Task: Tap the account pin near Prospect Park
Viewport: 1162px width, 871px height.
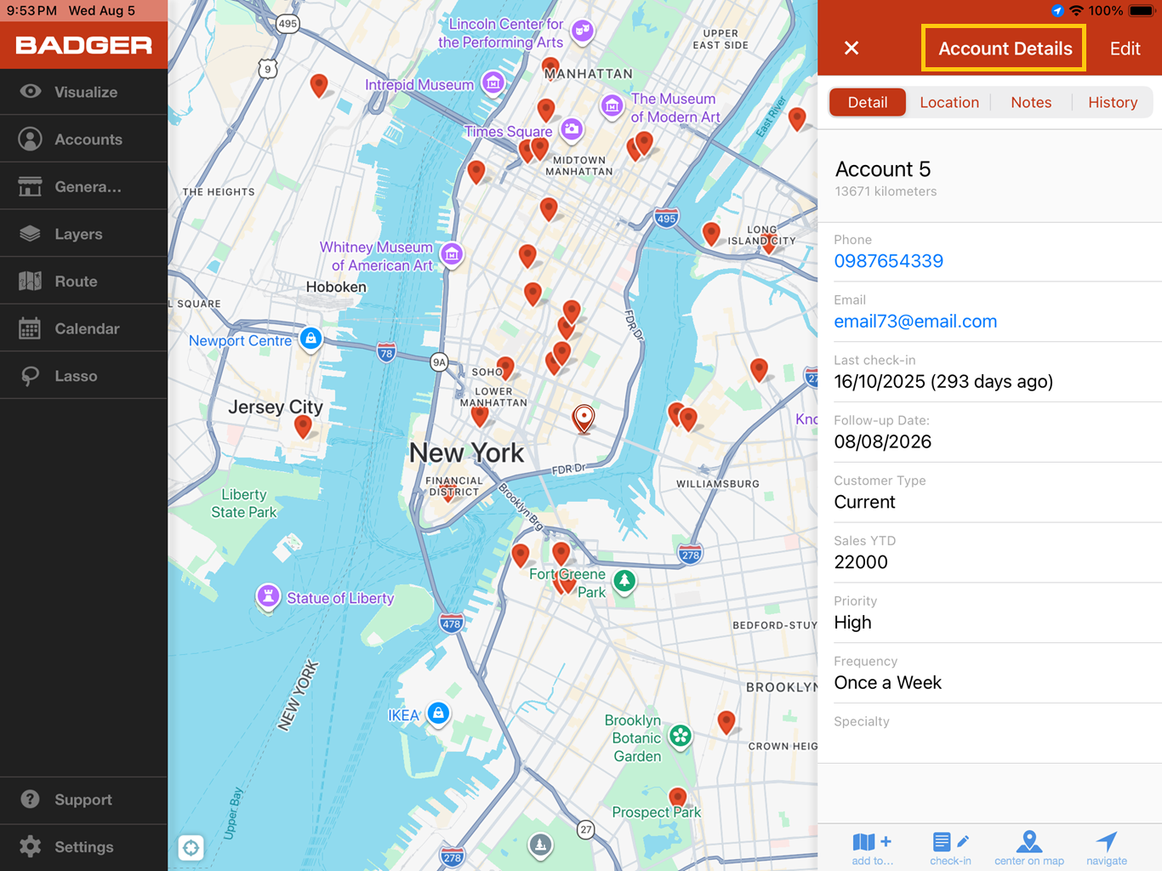Action: [x=678, y=798]
